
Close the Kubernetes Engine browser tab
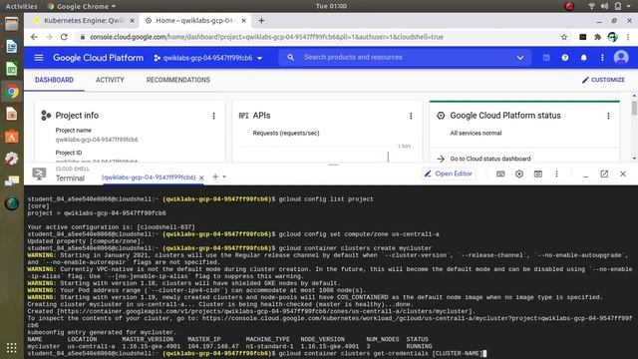[133, 20]
